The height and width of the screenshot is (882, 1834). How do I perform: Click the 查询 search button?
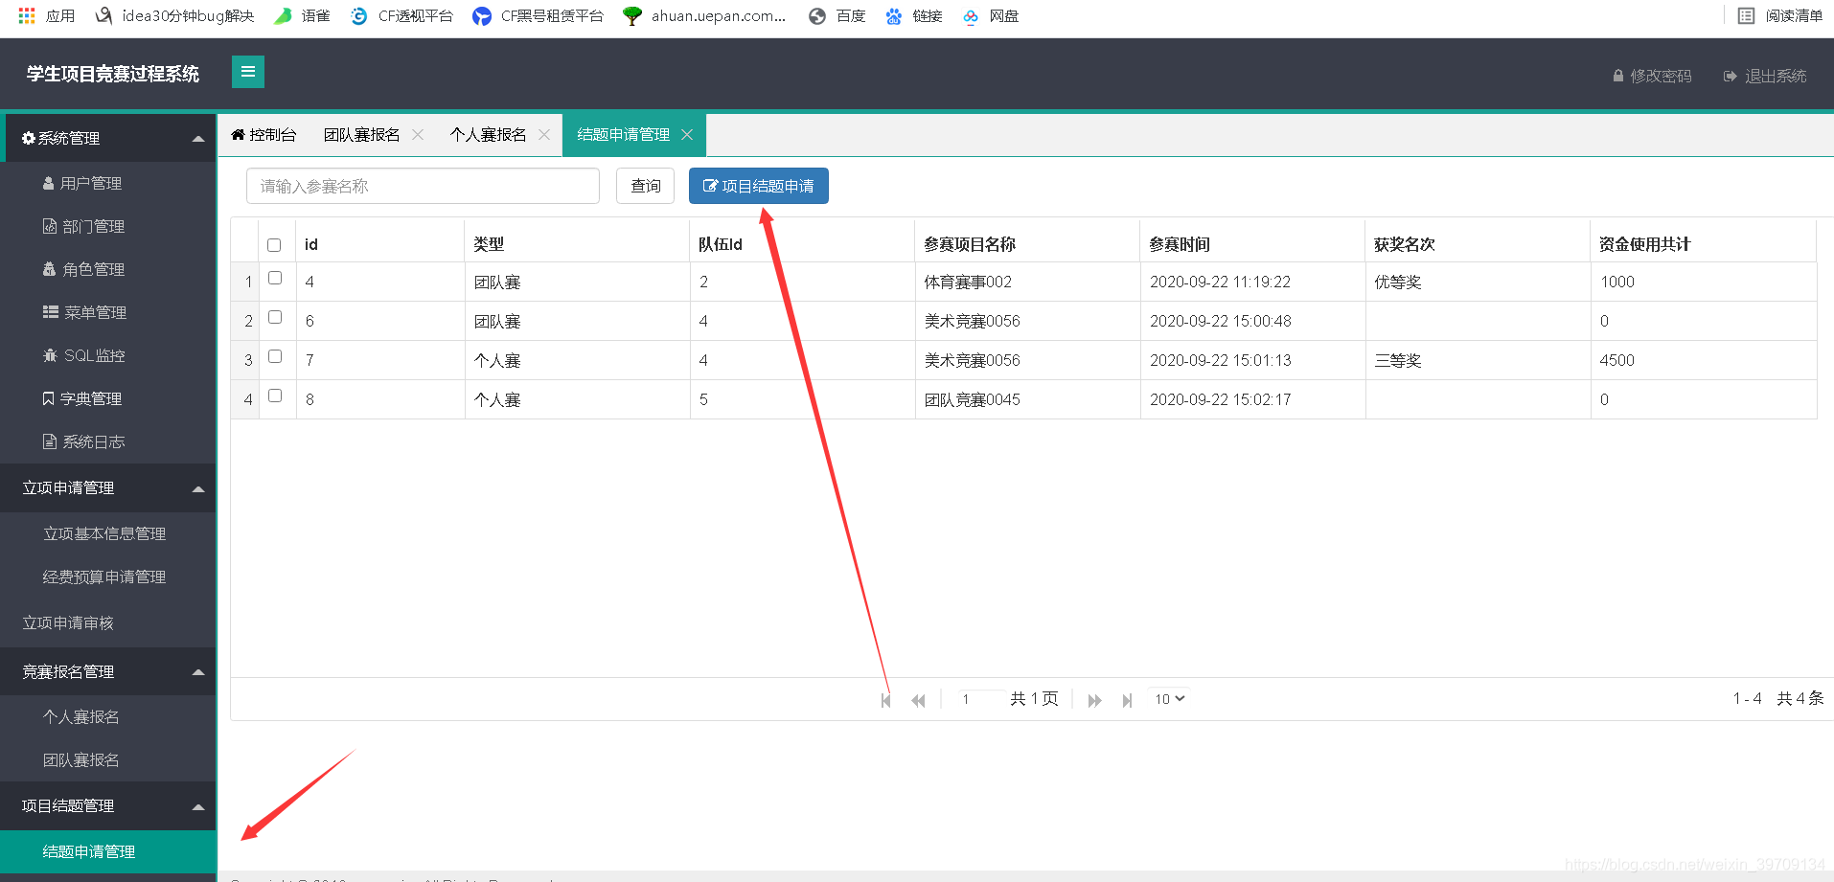[645, 186]
